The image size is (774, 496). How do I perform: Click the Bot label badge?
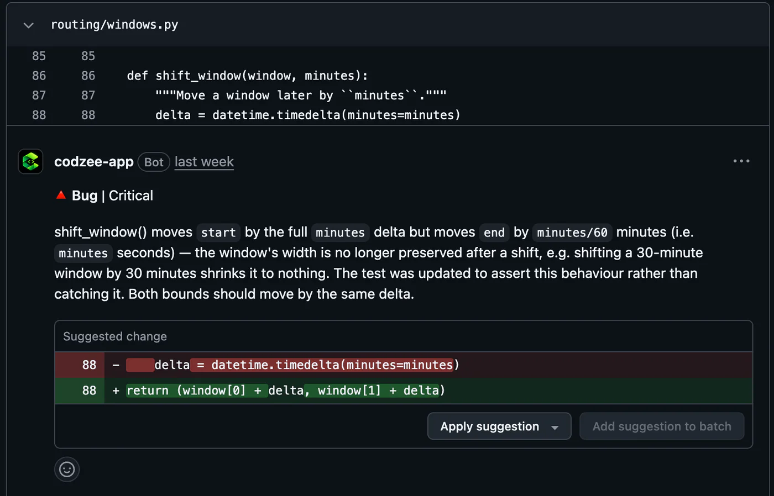tap(154, 162)
